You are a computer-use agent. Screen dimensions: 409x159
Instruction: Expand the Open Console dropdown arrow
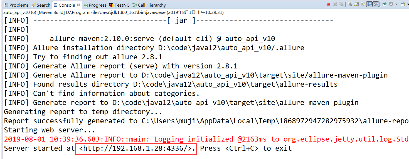[407, 4]
